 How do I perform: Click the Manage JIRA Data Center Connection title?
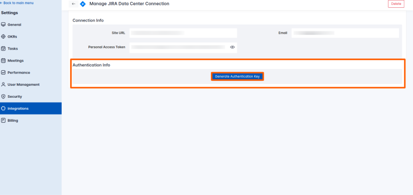pos(129,4)
